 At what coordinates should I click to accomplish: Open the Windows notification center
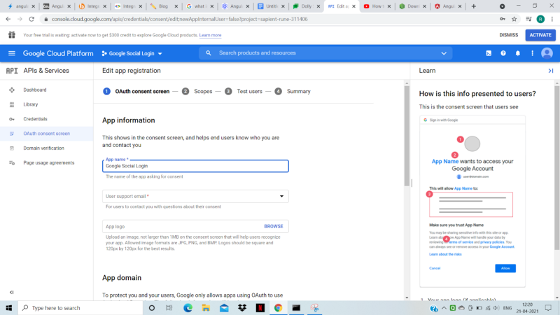point(548,308)
